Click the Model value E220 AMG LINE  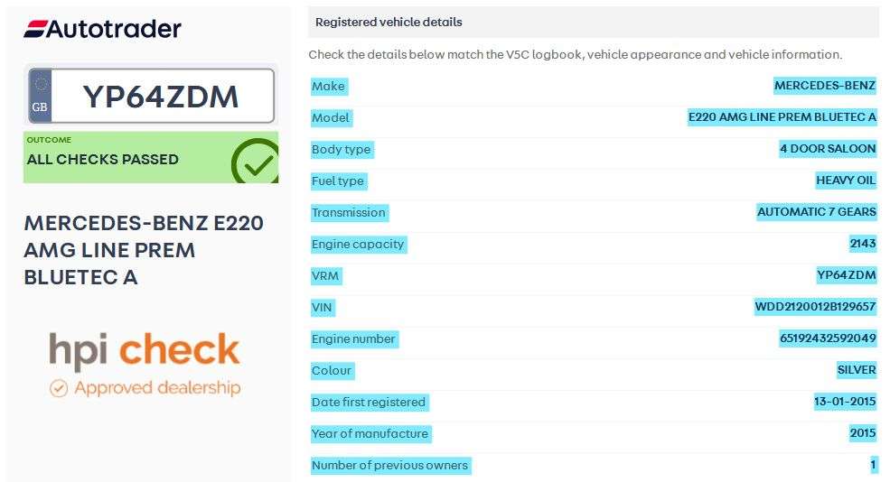click(x=782, y=117)
